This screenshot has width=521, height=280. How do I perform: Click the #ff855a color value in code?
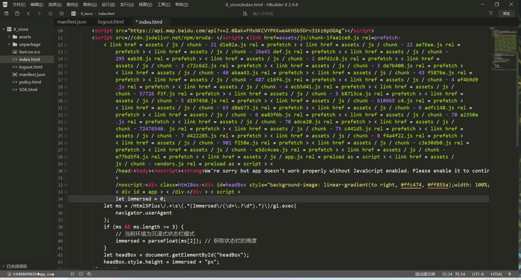[x=438, y=185]
